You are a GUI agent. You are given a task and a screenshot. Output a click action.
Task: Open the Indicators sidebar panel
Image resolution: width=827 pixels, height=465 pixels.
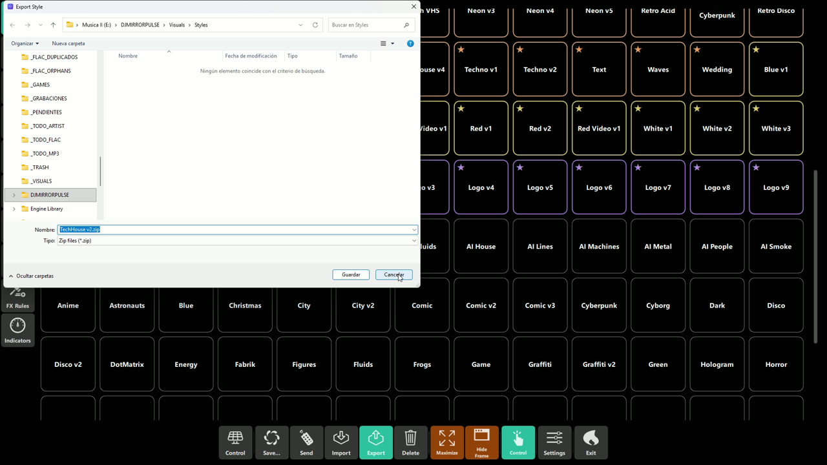coord(17,330)
